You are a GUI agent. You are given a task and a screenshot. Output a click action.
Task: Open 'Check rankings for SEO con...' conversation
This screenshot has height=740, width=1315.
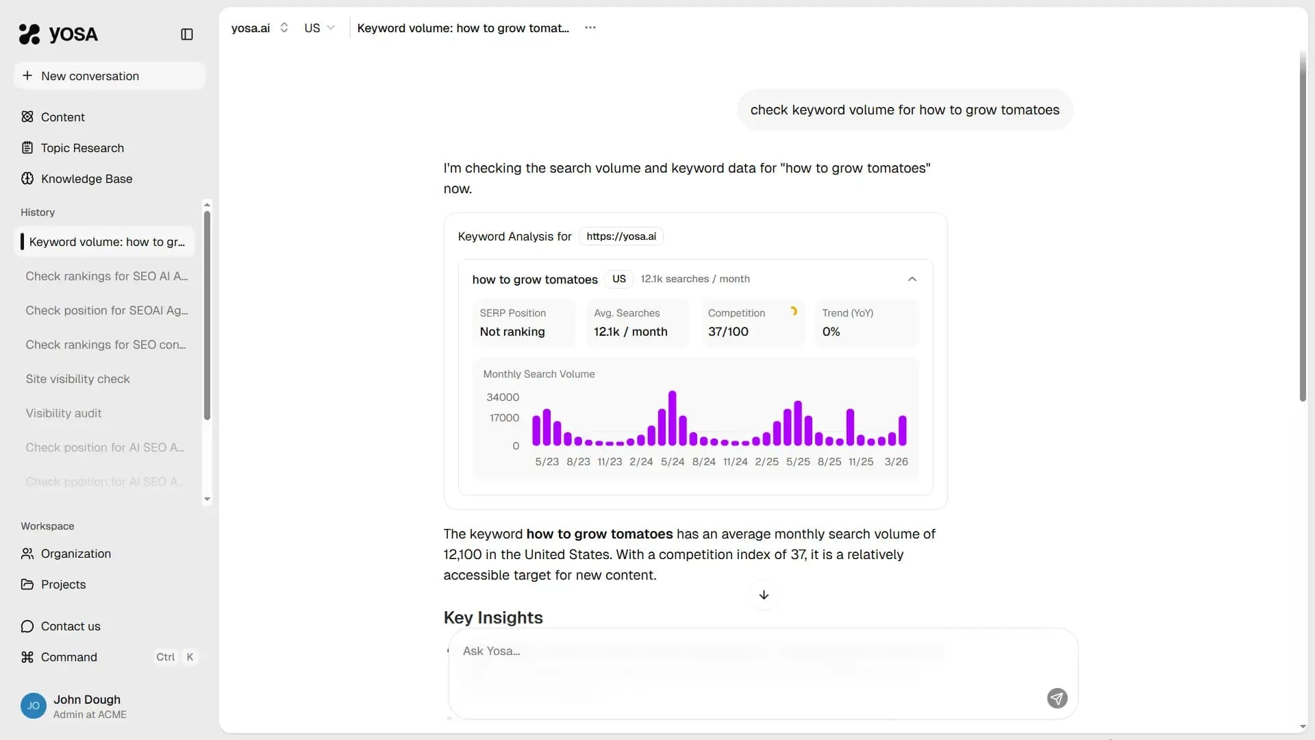click(105, 344)
